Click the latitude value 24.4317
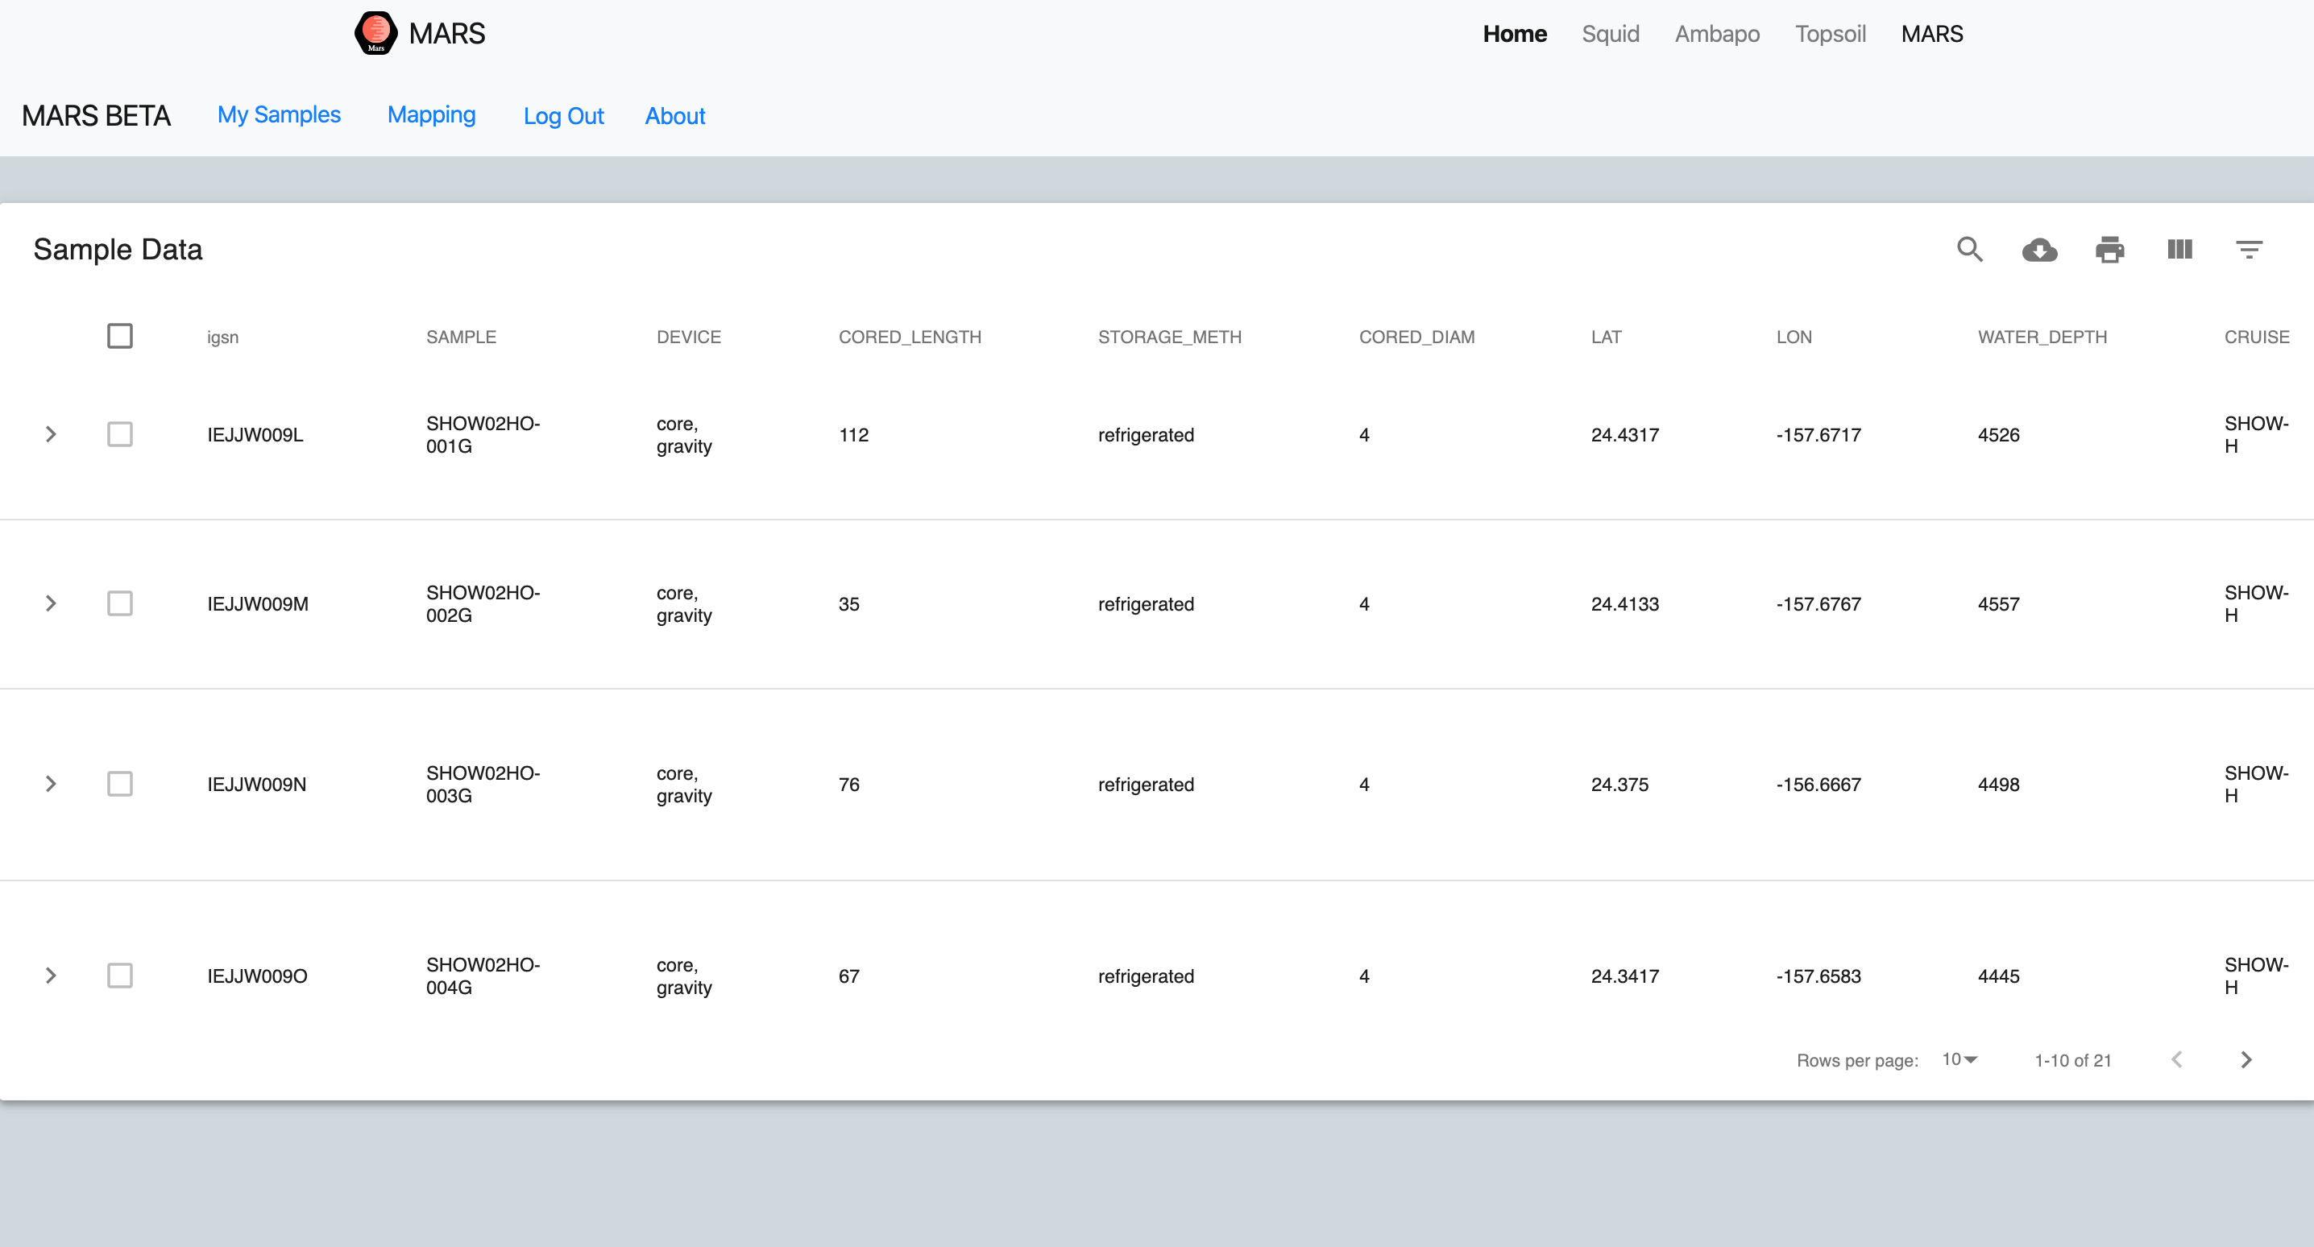 (1625, 435)
